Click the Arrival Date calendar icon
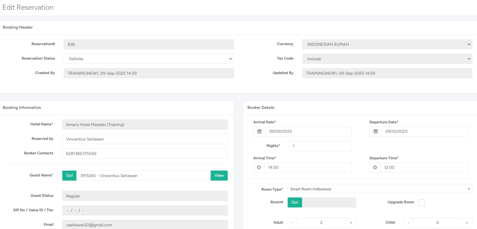The height and width of the screenshot is (229, 477). point(259,132)
